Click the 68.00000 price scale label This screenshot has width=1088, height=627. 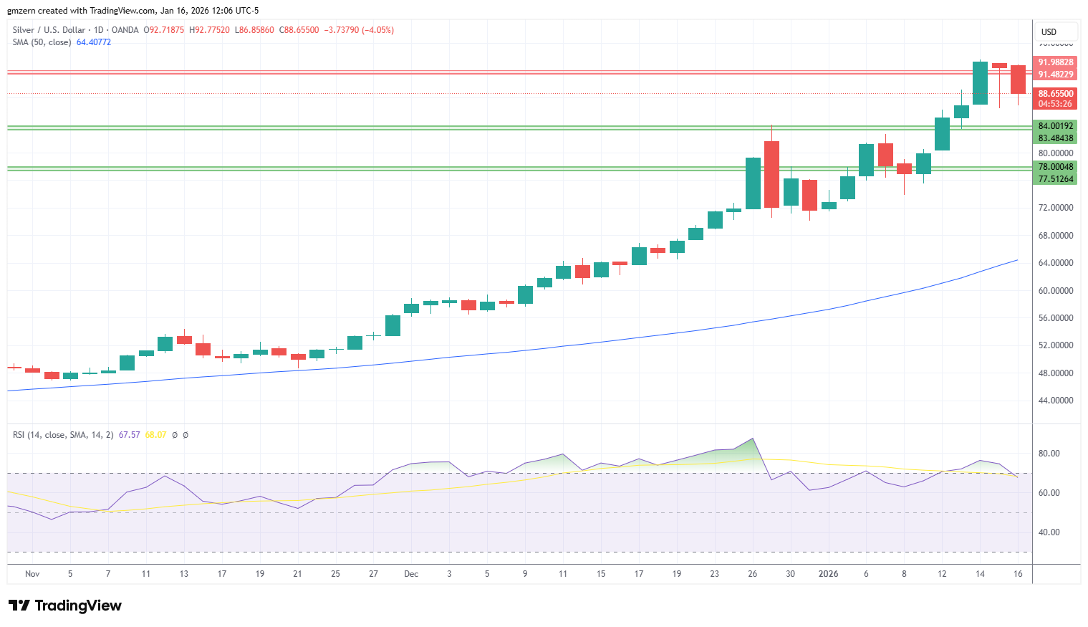coord(1056,236)
